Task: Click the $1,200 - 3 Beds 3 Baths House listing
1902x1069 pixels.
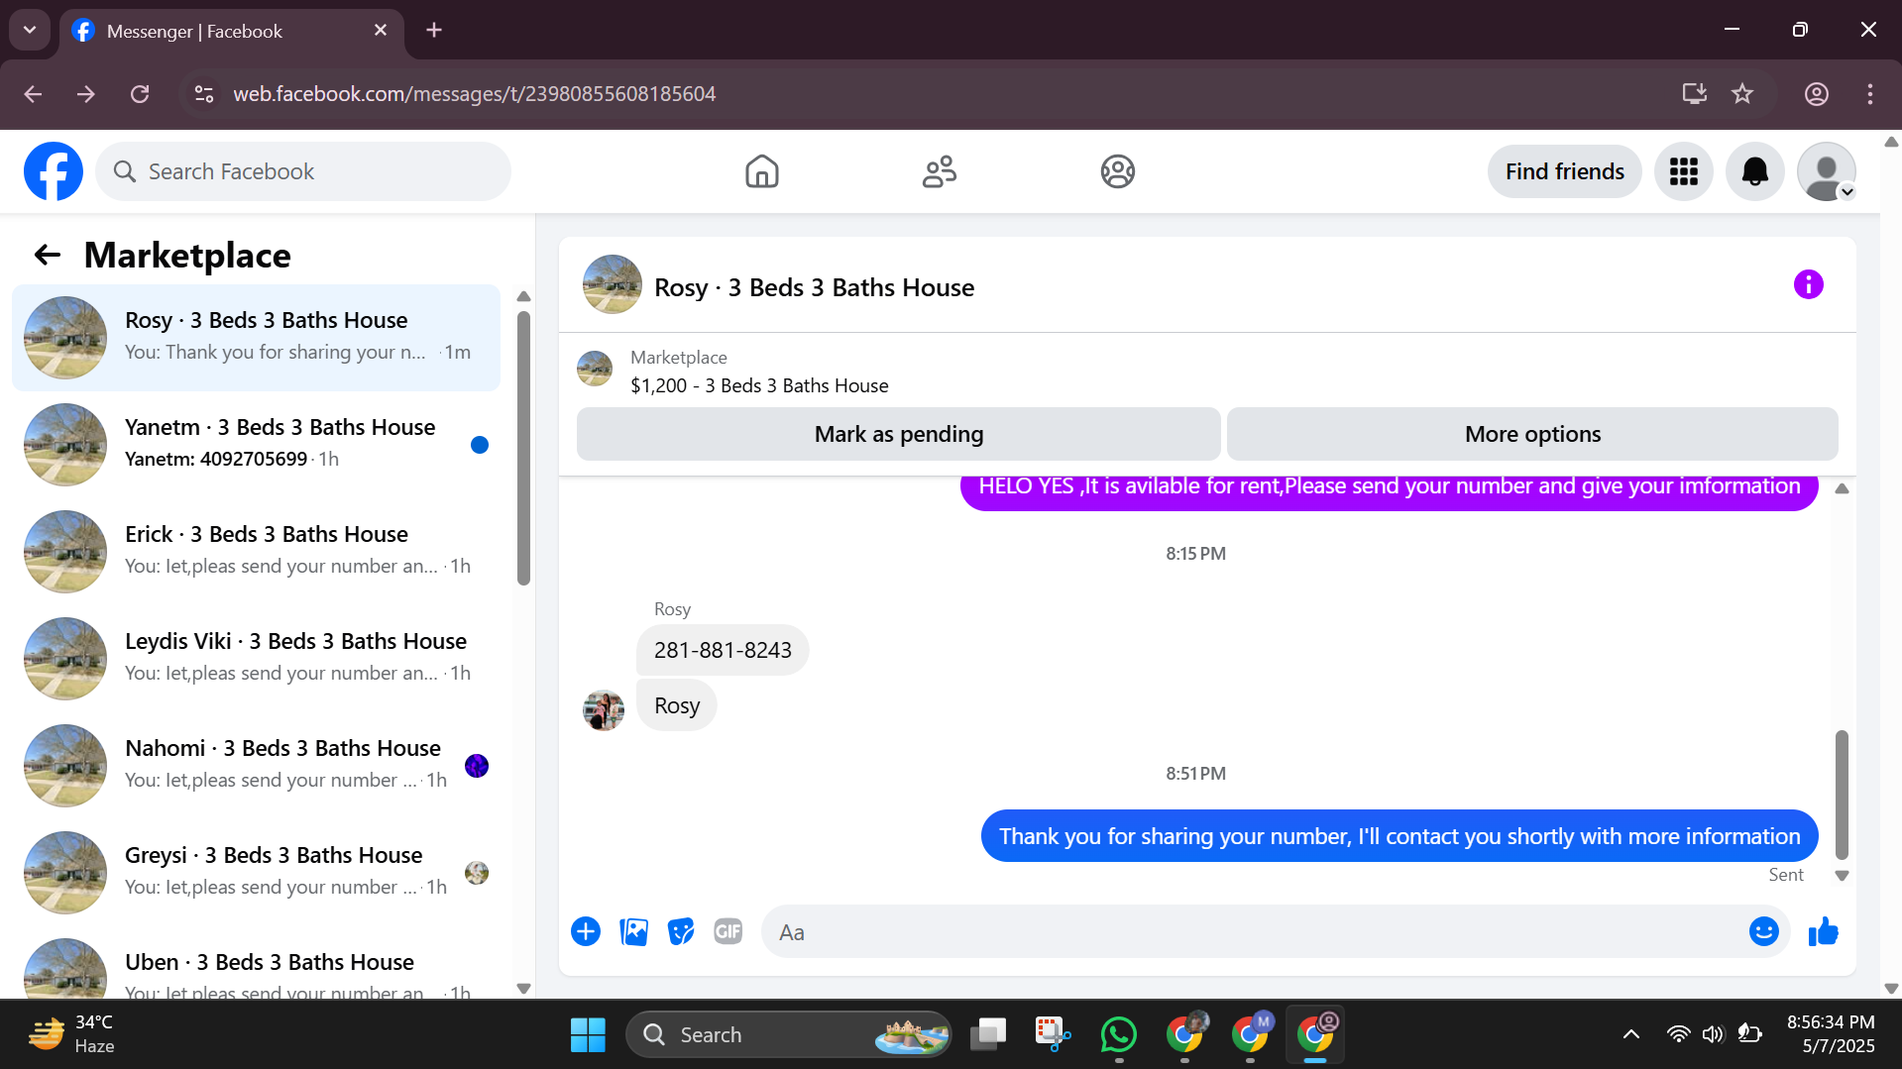Action: (x=759, y=385)
